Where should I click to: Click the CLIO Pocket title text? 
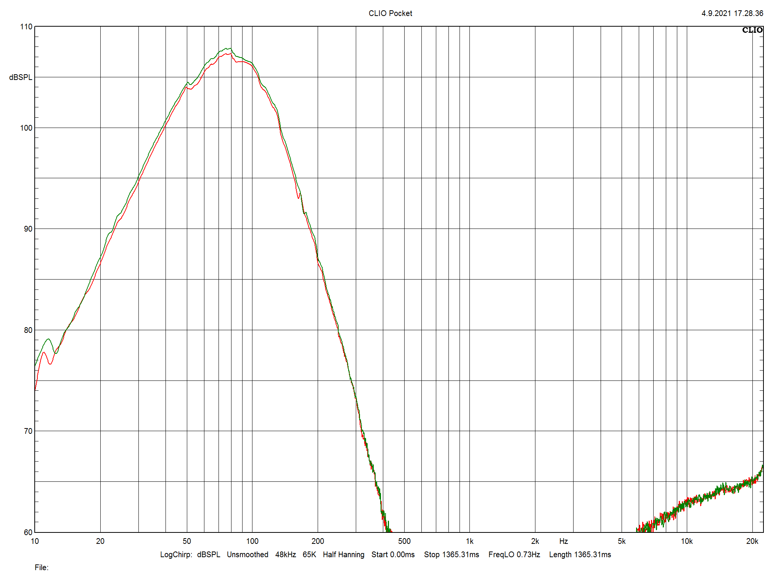[x=390, y=13]
